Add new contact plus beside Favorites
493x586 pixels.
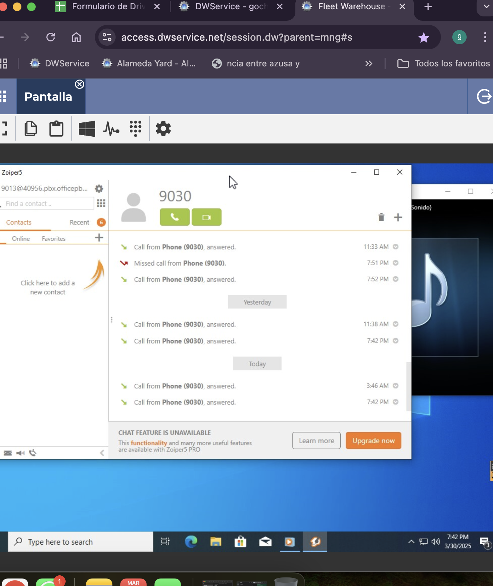99,238
